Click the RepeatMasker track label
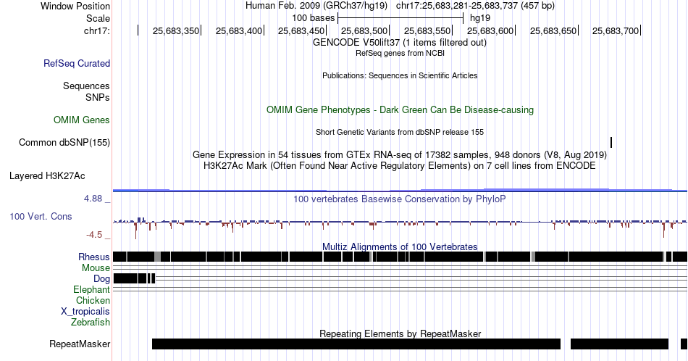 80,344
